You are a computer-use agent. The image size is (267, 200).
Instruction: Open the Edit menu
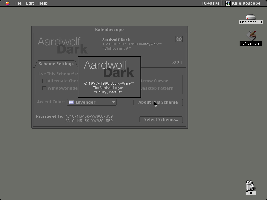[x=30, y=3]
